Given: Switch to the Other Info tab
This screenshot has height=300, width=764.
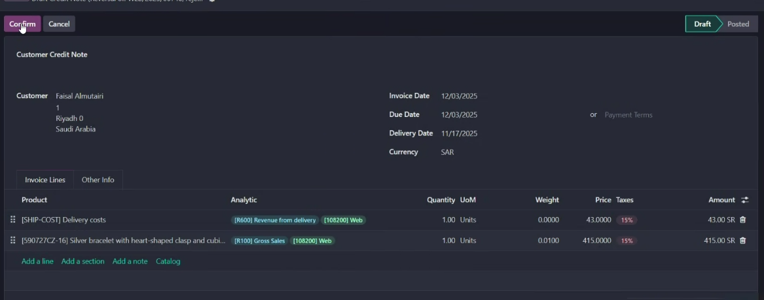Looking at the screenshot, I should click(98, 180).
